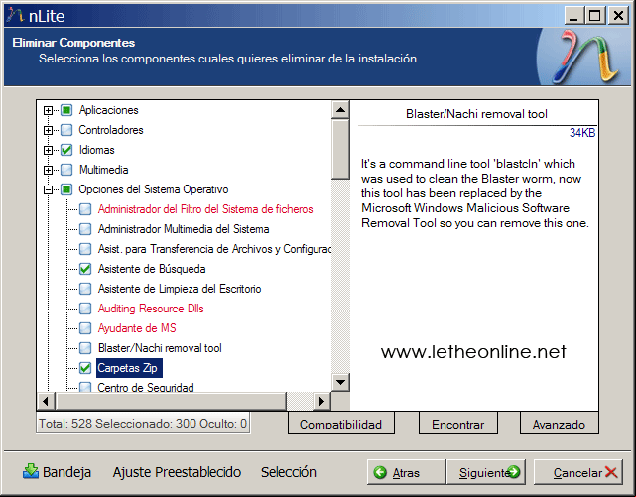Select the highlighted Carpetas Zip item
636x497 pixels.
coord(129,368)
